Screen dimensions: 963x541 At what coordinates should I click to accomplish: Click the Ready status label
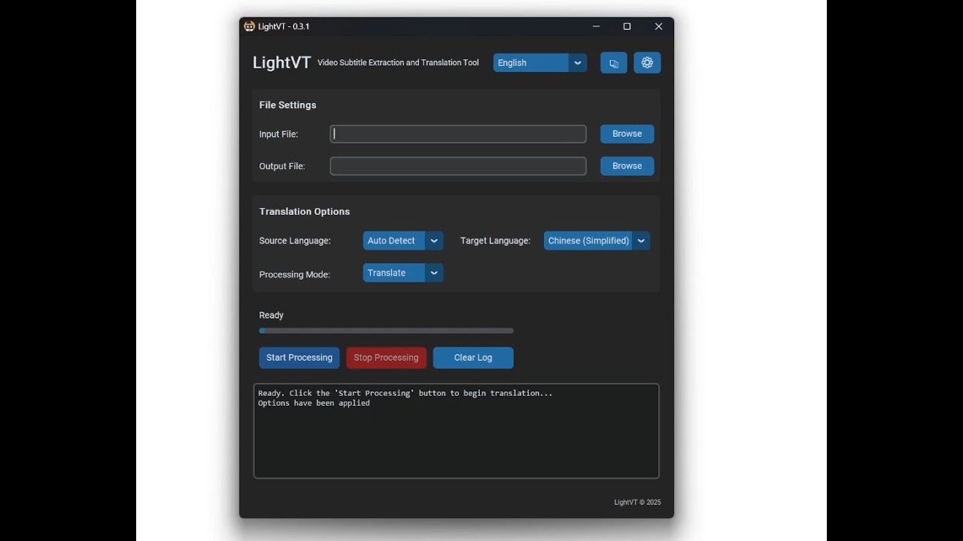click(x=271, y=315)
